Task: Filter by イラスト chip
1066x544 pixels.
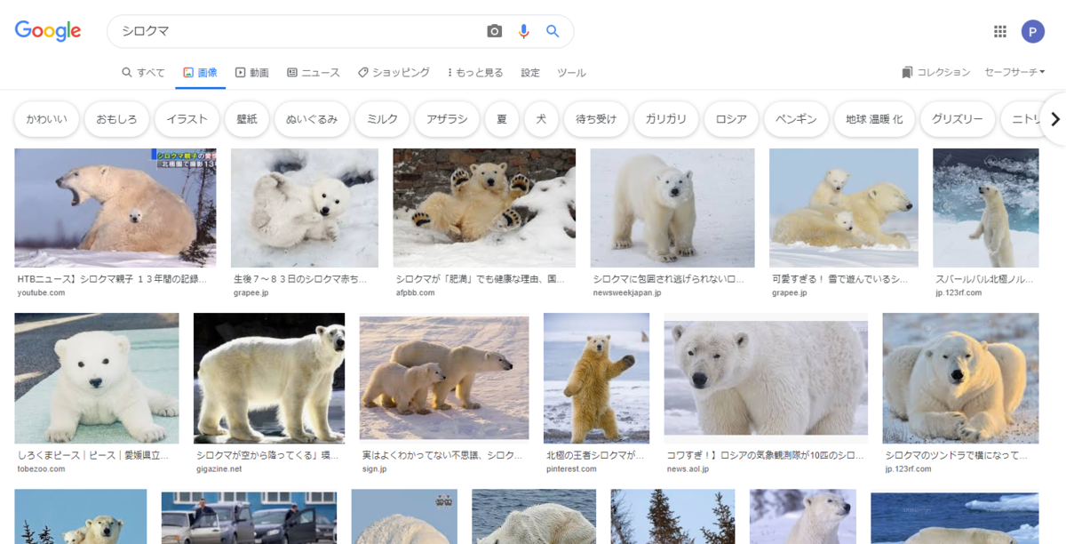Action: pyautogui.click(x=187, y=118)
